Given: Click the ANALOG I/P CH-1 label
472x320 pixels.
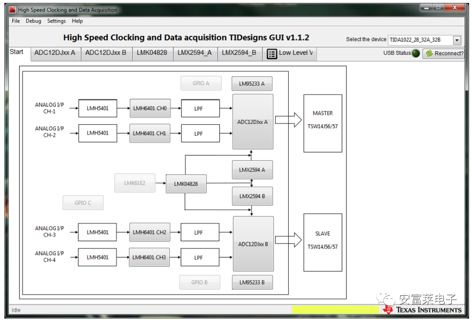Looking at the screenshot, I should 49,108.
